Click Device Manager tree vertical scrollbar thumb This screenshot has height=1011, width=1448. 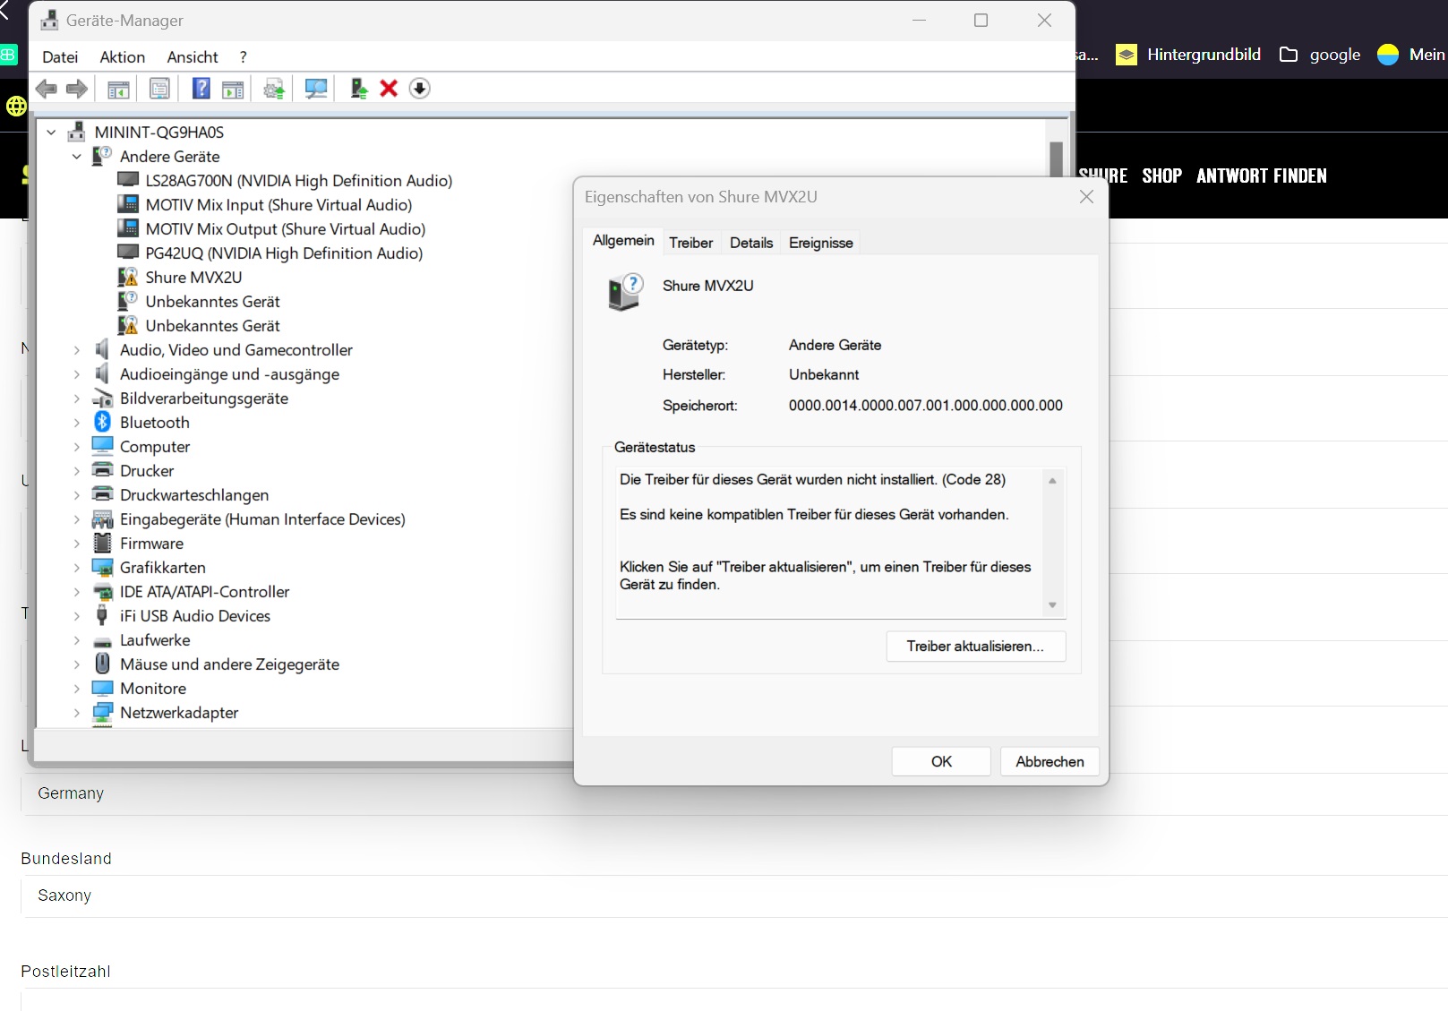[x=1056, y=158]
